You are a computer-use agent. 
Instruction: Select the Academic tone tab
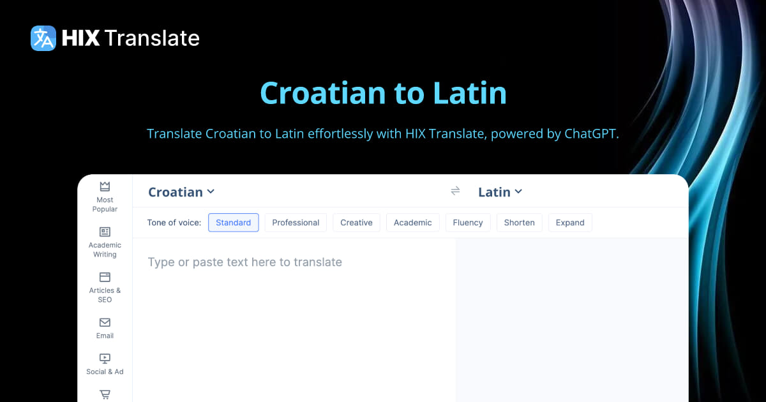coord(412,222)
